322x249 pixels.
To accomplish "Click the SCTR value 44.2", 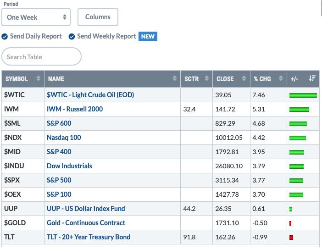I will (x=189, y=209).
